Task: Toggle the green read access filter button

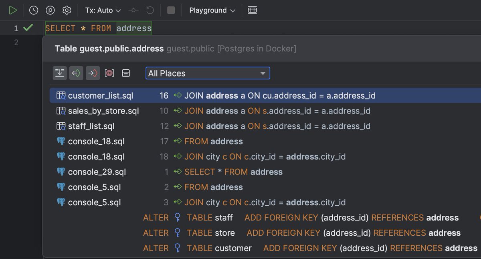Action: (x=76, y=73)
